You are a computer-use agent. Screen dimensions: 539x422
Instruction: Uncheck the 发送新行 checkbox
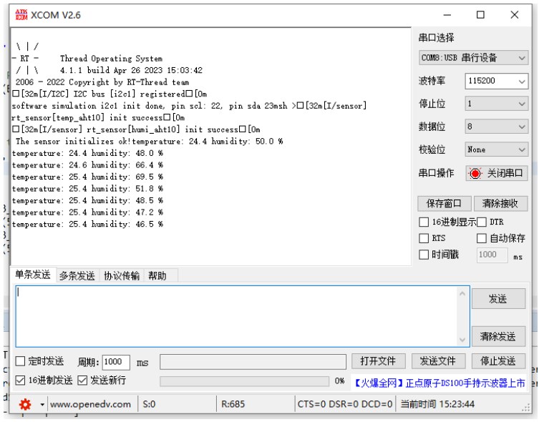(82, 381)
